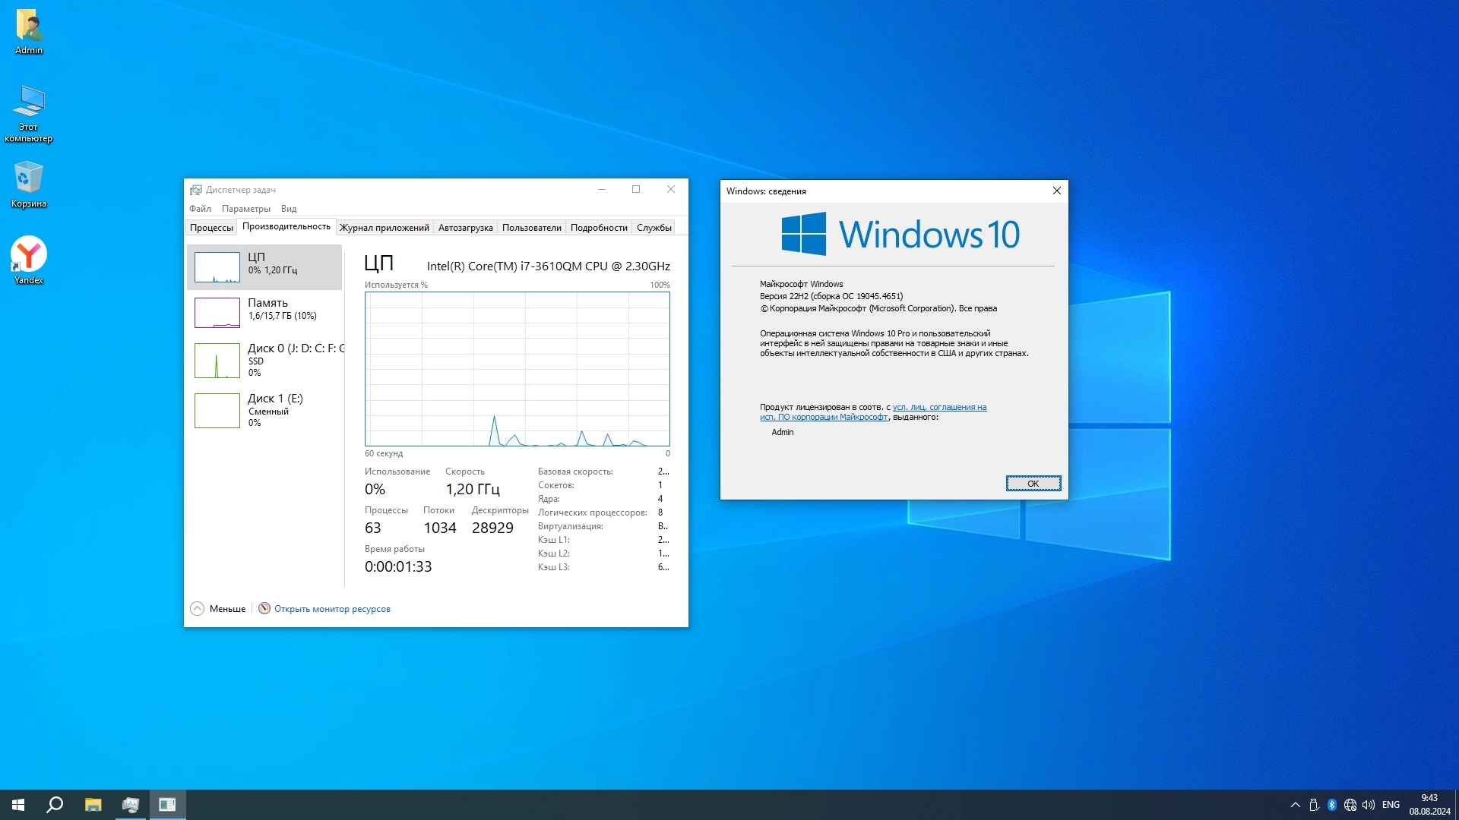Open the Recycle Bin (Корзина) icon

point(29,182)
